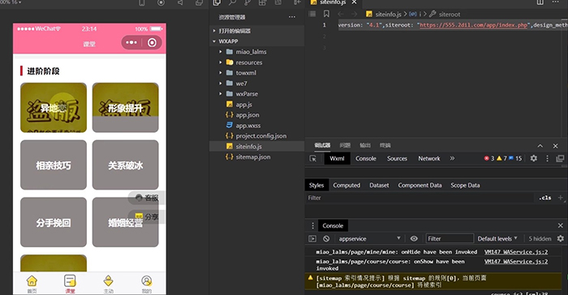
Task: Open the 关系破冰 course card
Action: click(x=125, y=165)
